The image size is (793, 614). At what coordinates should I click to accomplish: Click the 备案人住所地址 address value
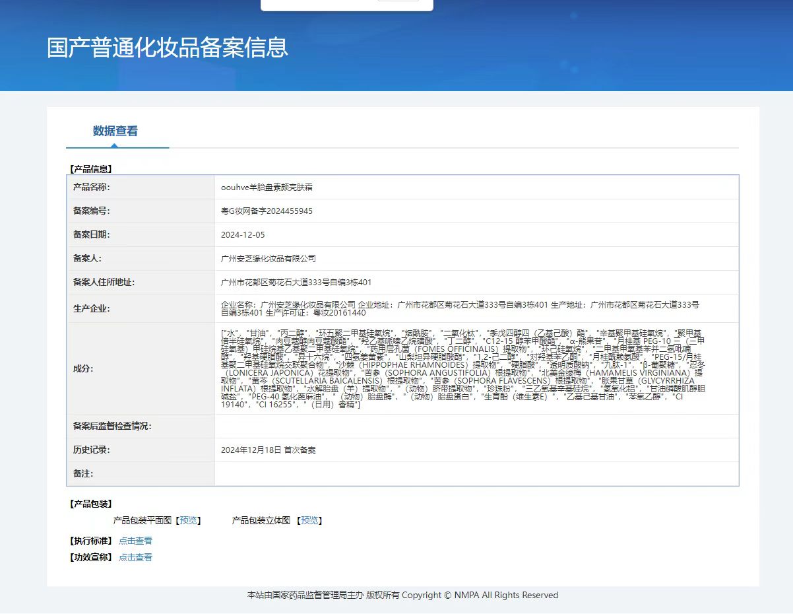[x=296, y=283]
